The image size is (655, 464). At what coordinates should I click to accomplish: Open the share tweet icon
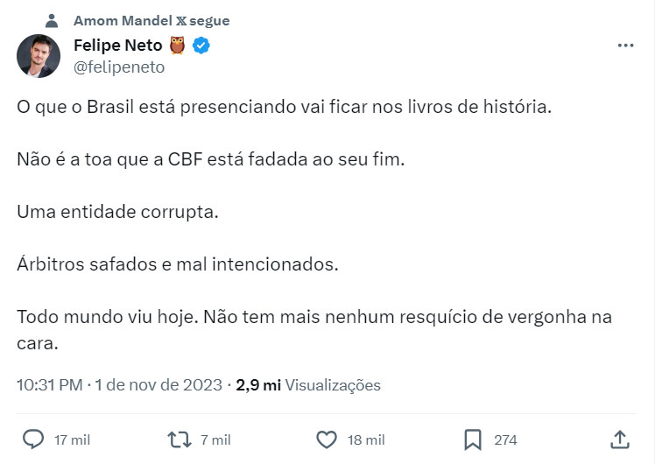pos(619,439)
